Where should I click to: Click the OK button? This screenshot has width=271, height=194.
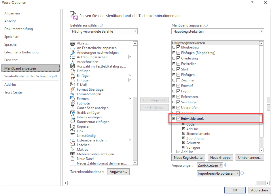click(x=235, y=190)
